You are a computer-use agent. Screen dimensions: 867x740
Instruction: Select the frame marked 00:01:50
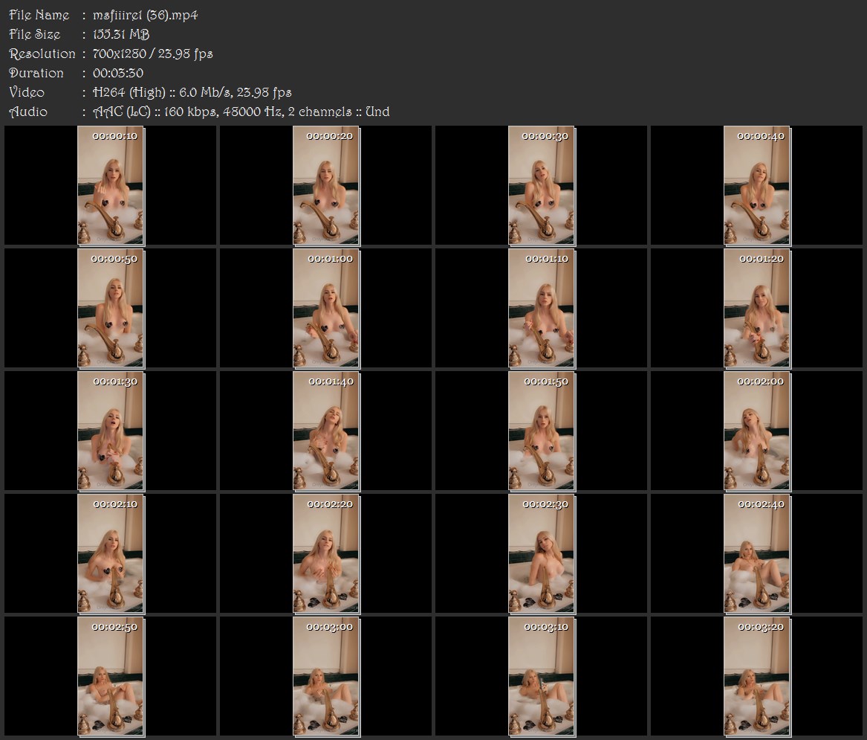point(542,431)
